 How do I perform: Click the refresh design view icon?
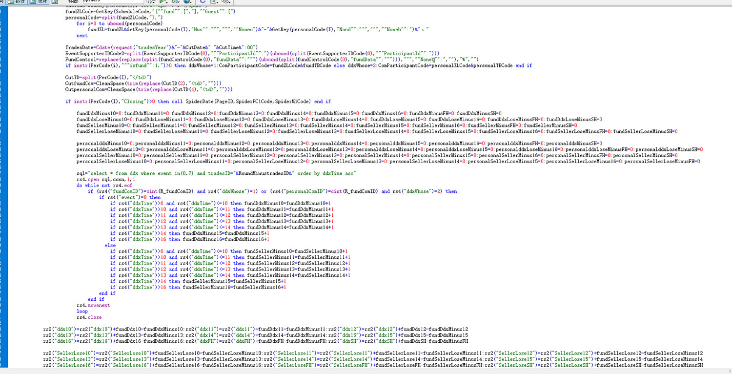point(203,1)
